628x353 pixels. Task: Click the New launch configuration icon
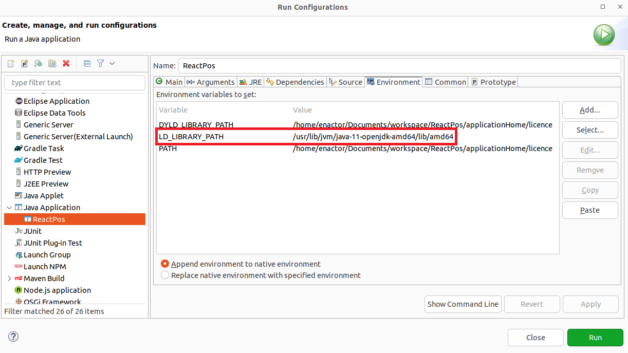click(10, 63)
